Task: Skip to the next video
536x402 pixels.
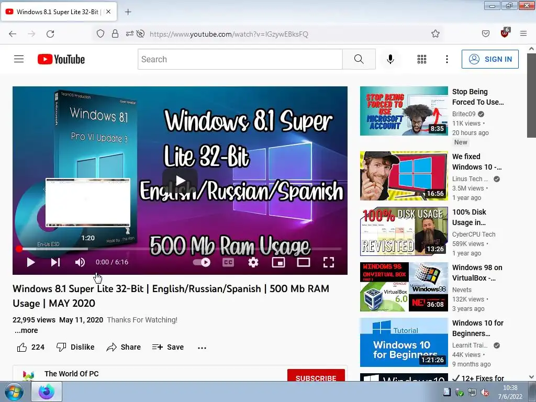Action: (55, 262)
